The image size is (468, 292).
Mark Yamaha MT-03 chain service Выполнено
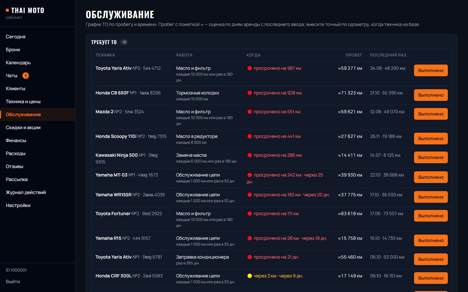pos(431,177)
